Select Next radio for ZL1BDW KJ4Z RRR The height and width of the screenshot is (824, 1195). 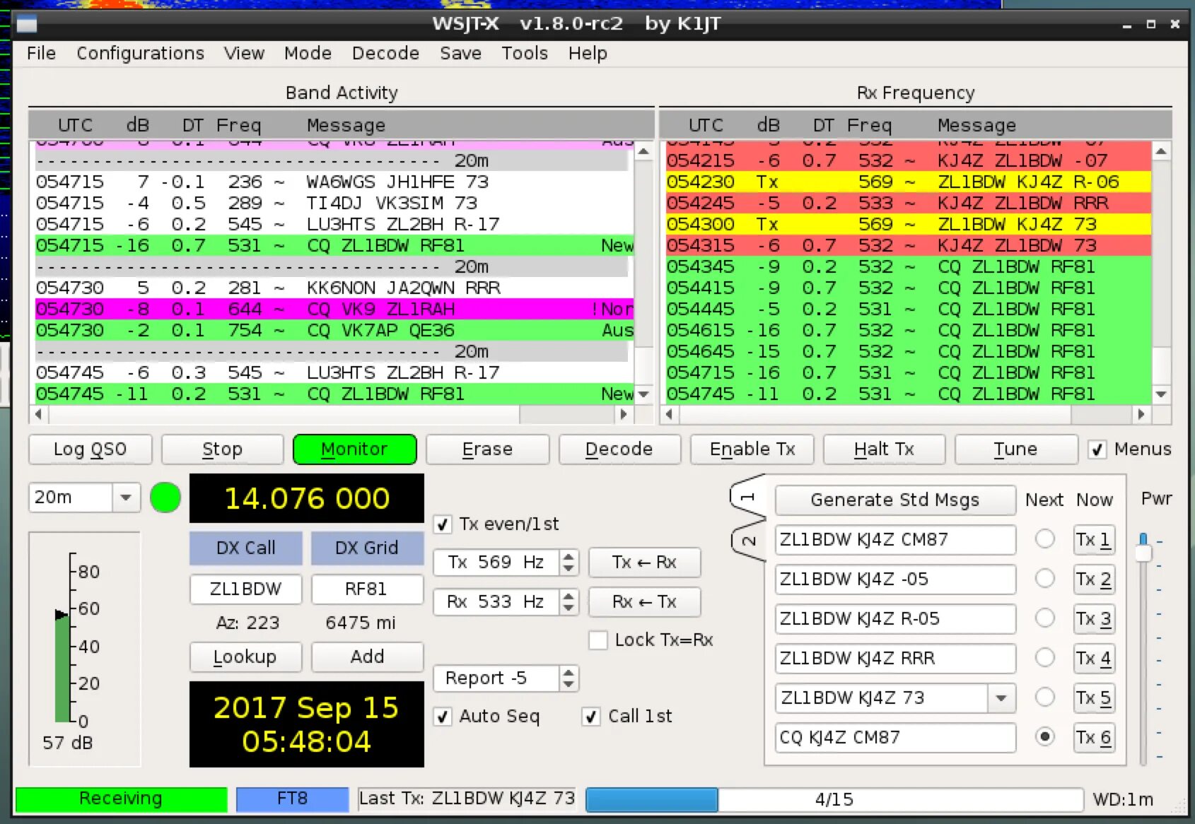pos(1044,658)
